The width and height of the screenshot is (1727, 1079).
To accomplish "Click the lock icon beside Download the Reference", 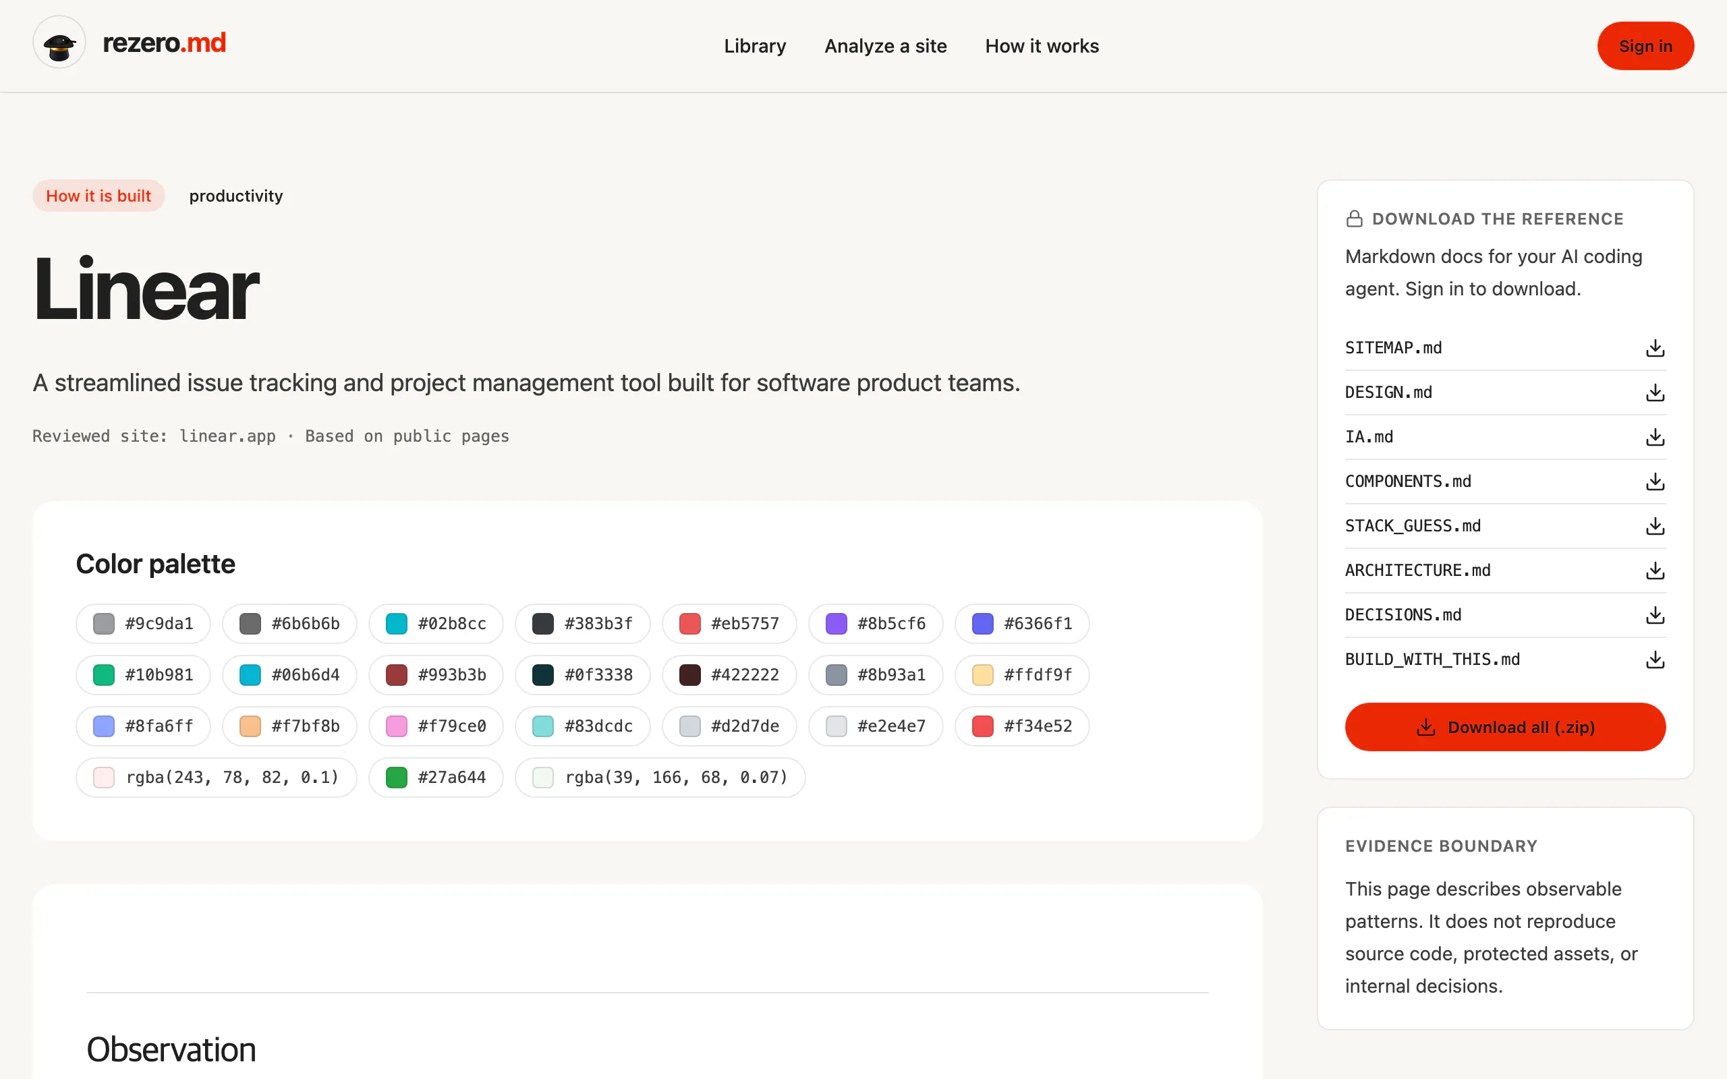I will click(x=1354, y=219).
